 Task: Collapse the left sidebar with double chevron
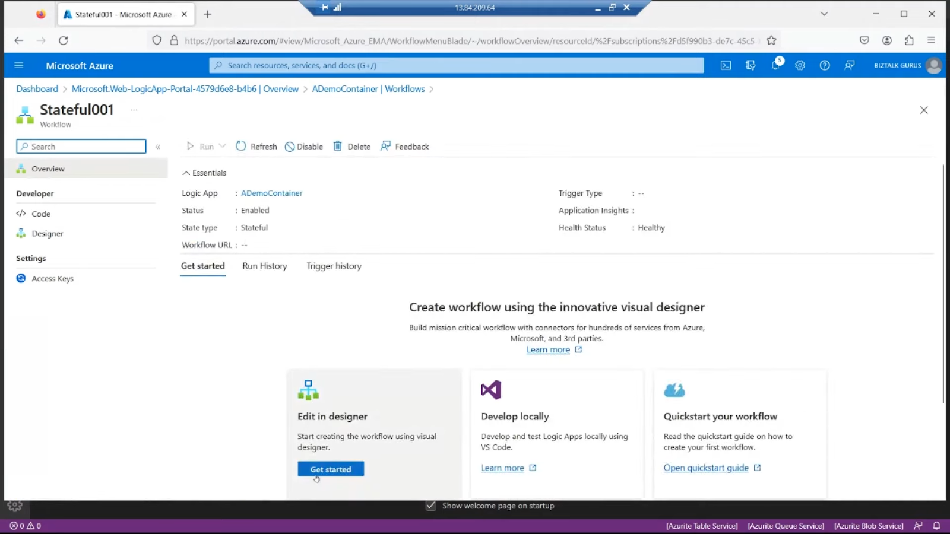159,147
